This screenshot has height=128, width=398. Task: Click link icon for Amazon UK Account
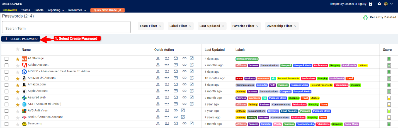click(184, 78)
